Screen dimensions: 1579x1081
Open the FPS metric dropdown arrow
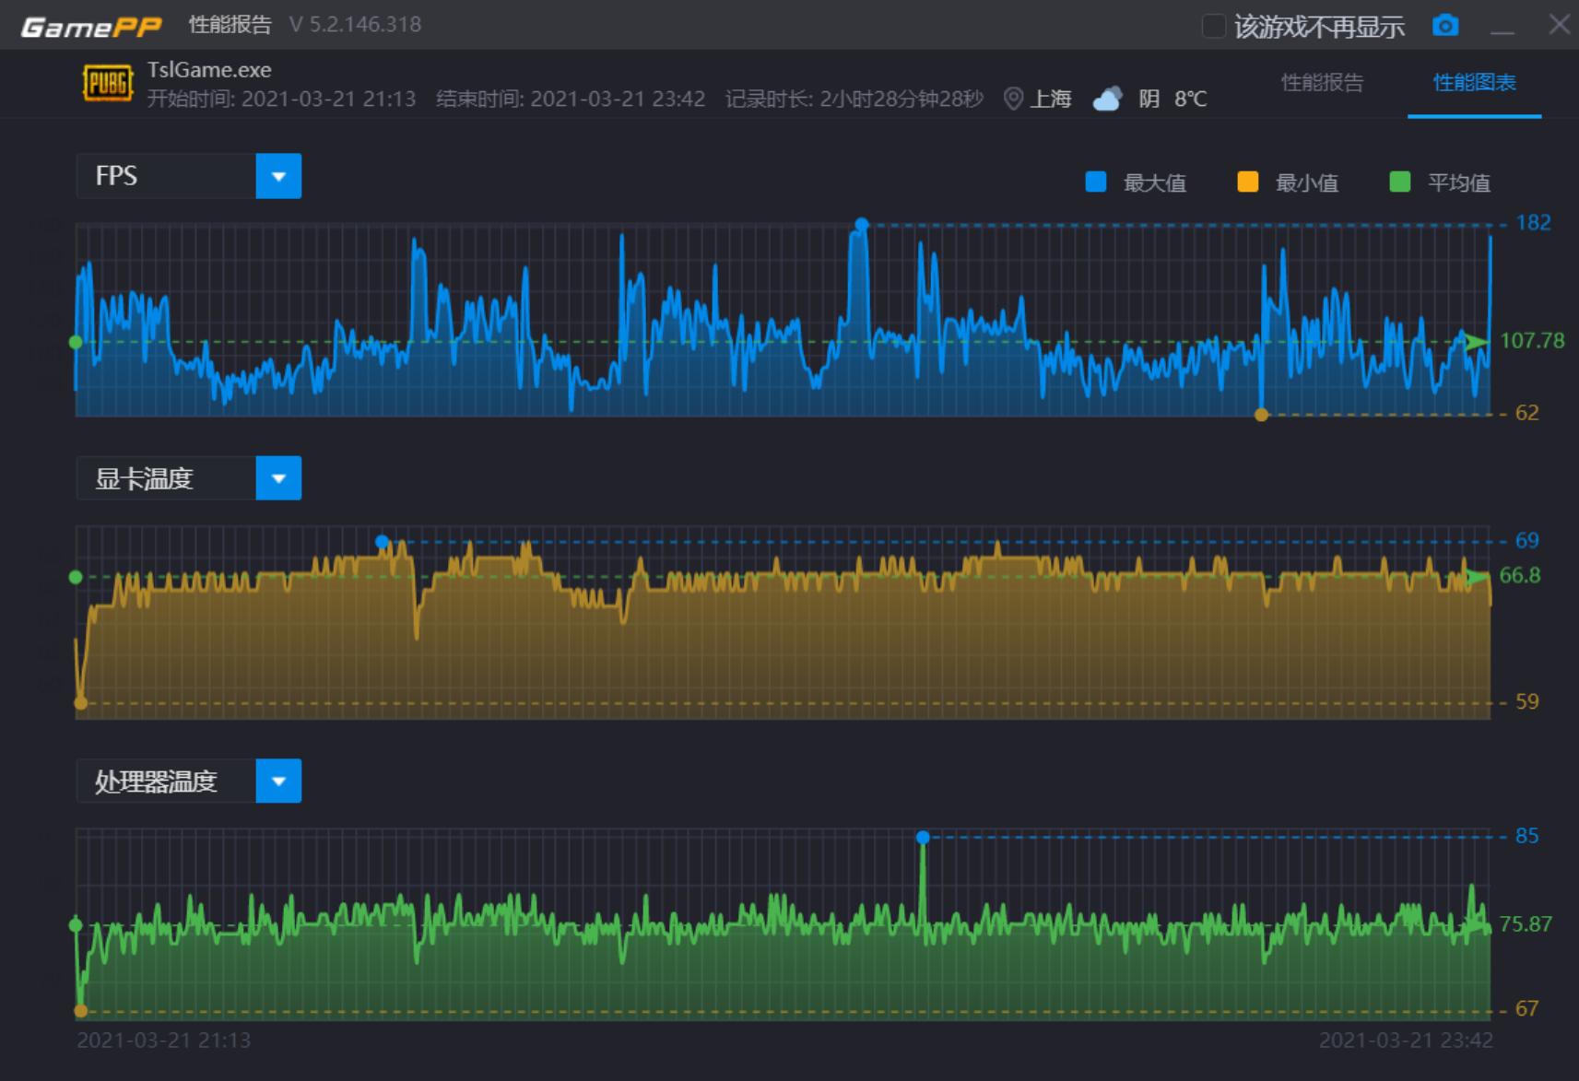(x=278, y=176)
